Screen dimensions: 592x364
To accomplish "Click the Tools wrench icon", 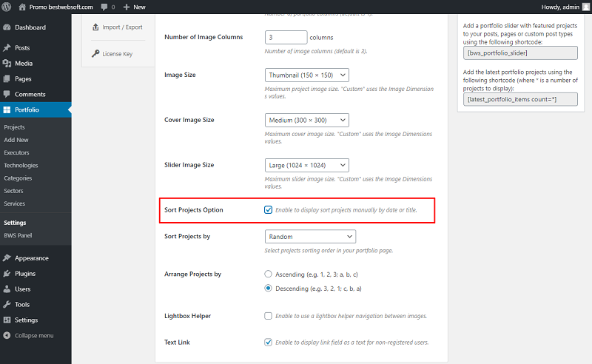I will coord(7,304).
